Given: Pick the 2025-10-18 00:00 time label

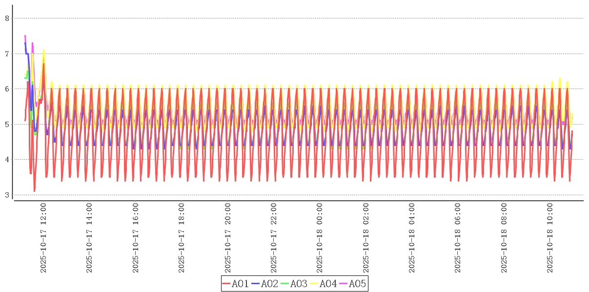Looking at the screenshot, I should (x=320, y=238).
